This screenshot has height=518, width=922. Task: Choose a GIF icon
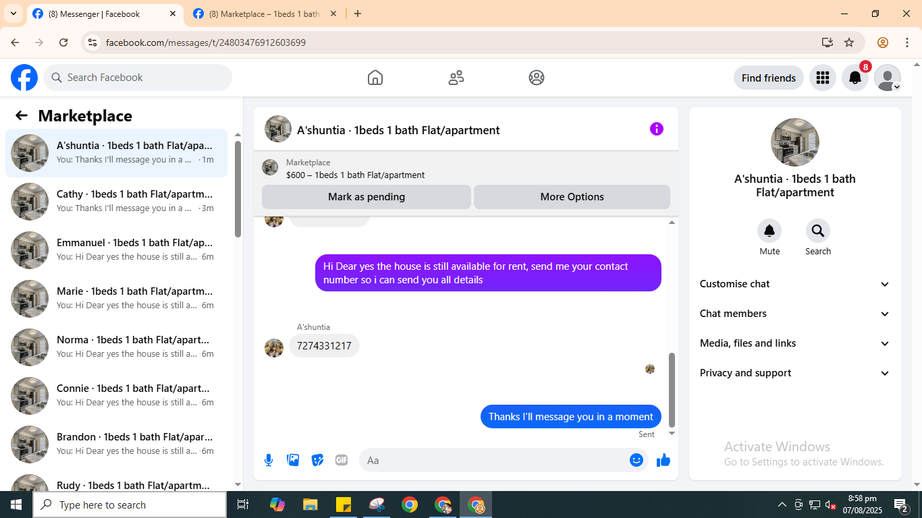click(342, 460)
